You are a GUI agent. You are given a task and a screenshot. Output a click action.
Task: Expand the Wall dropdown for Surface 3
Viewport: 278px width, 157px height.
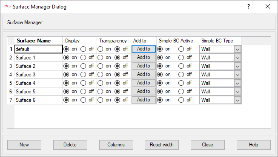tap(238, 75)
